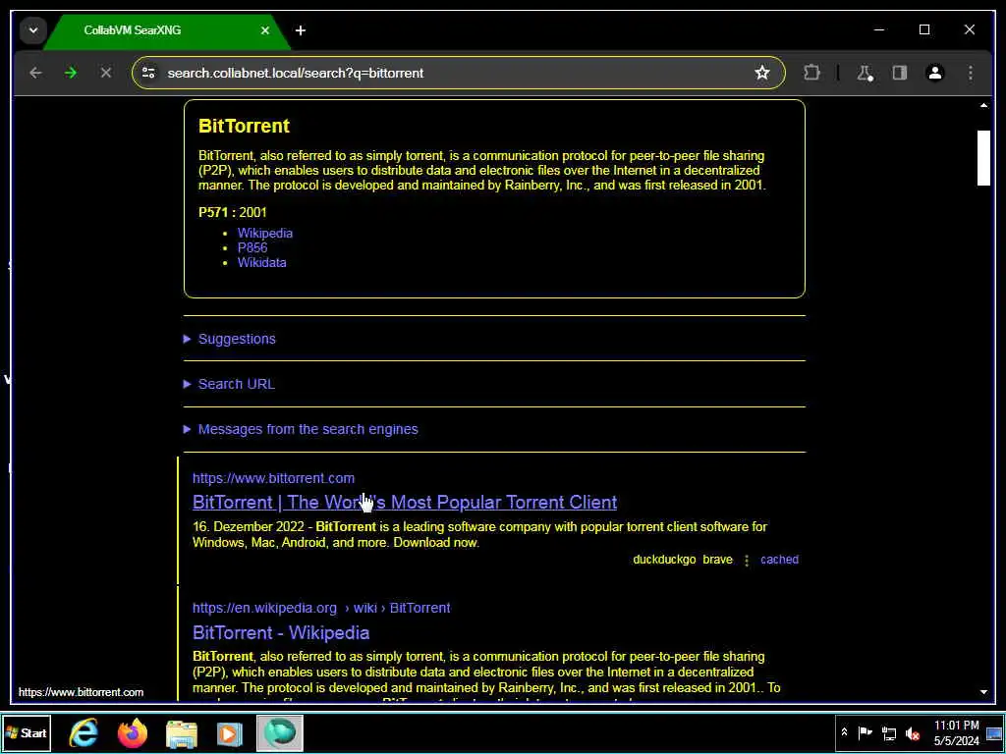Go back with the browser back arrow
The width and height of the screenshot is (1006, 754).
(35, 73)
